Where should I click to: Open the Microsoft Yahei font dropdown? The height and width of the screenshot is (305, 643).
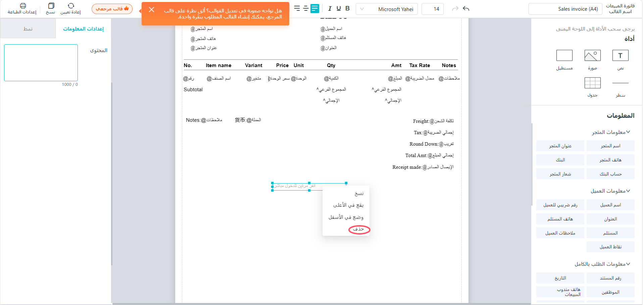click(x=387, y=9)
